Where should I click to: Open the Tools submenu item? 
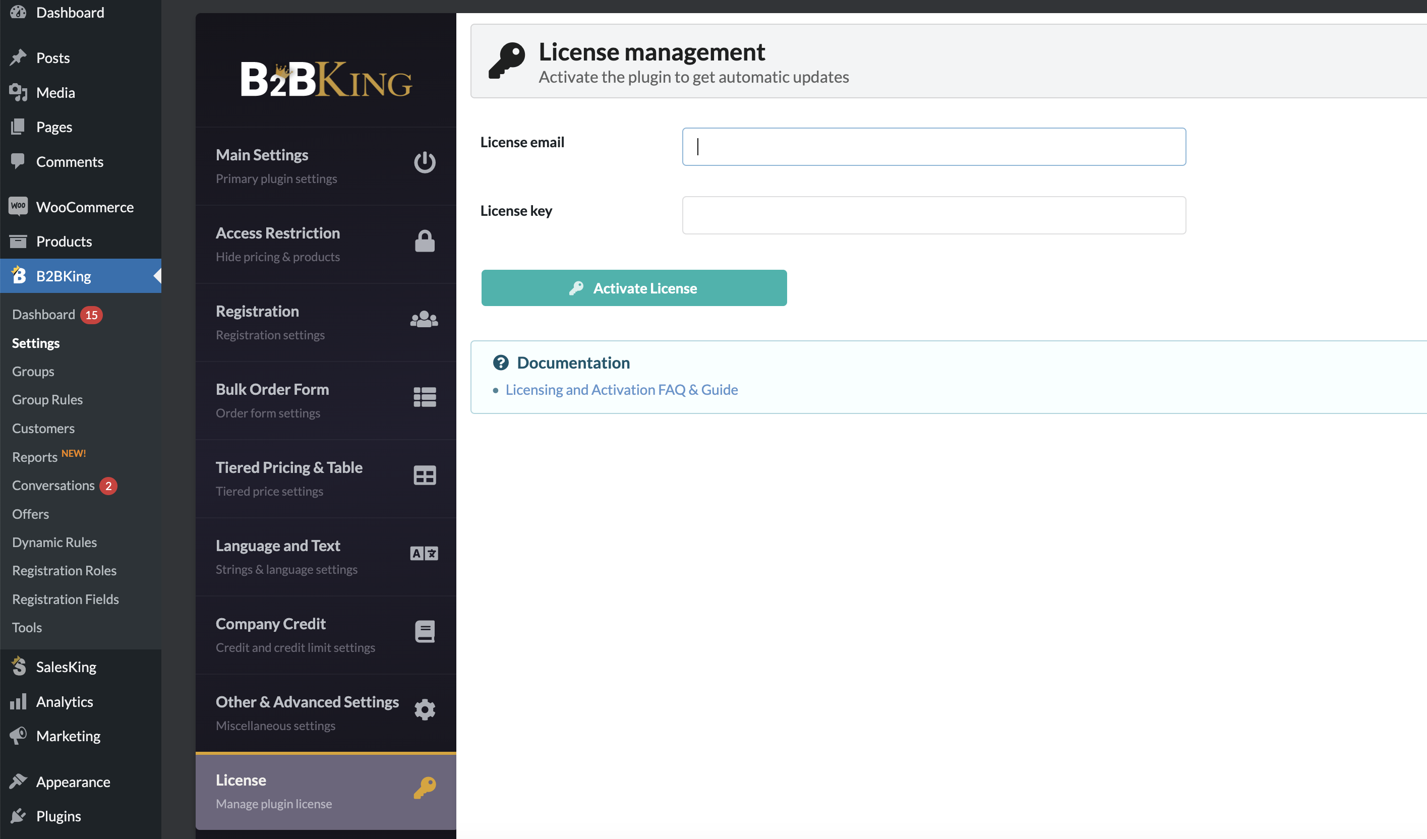point(27,627)
